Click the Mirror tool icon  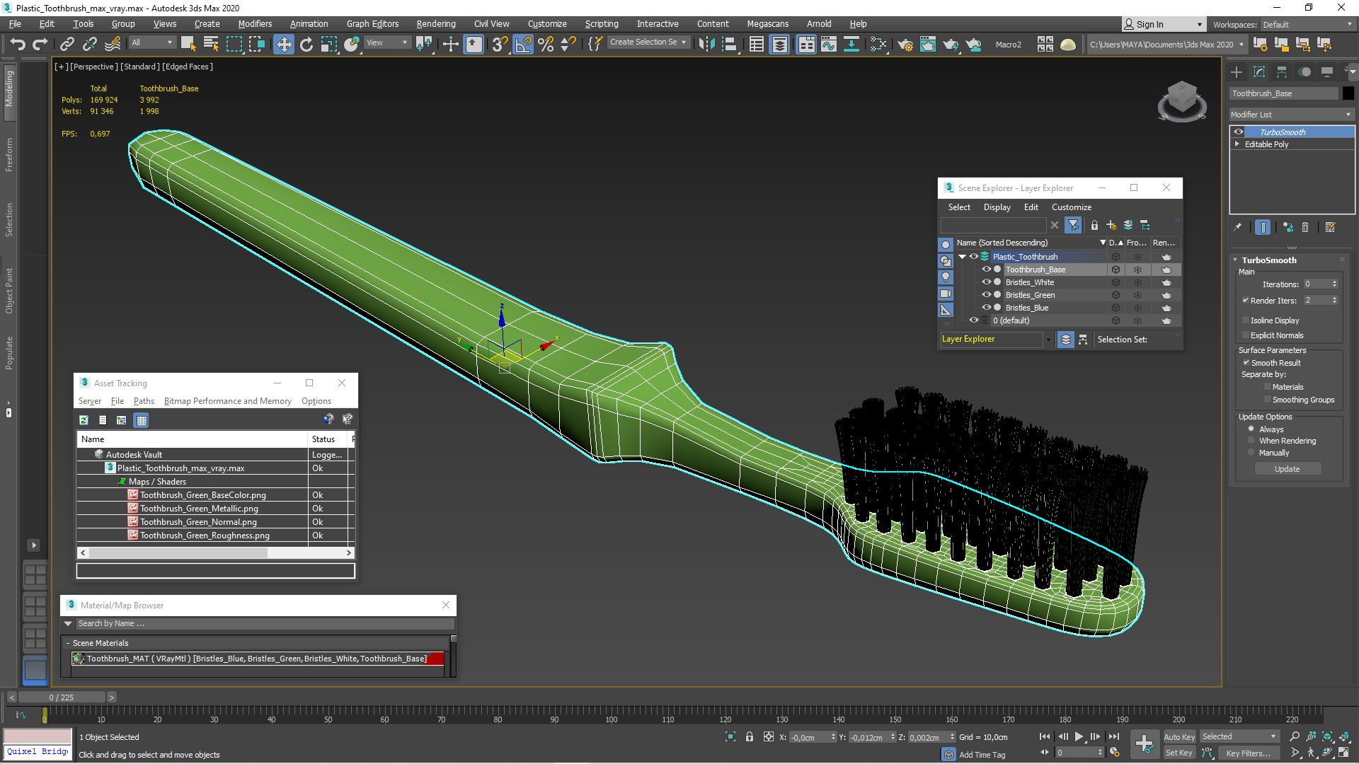(706, 45)
